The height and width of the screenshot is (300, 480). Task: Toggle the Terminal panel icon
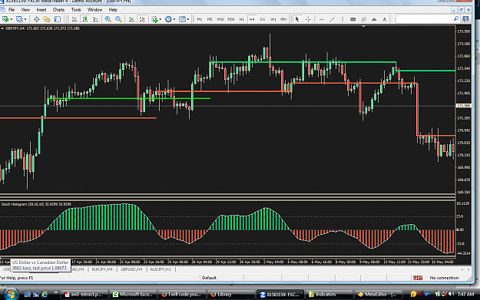58,19
